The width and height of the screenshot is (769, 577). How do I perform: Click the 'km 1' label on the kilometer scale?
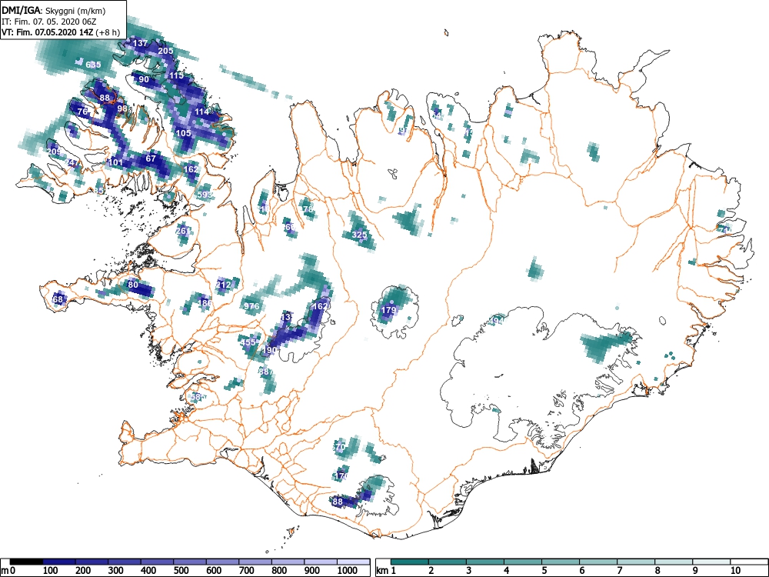[386, 571]
